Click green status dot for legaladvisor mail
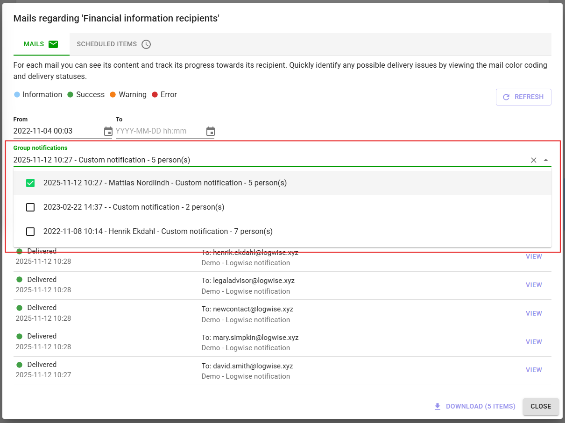 tap(20, 280)
